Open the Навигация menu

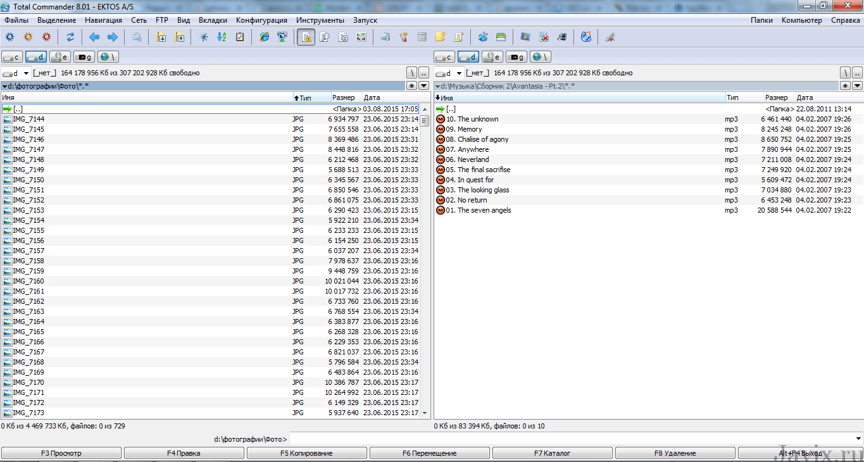tap(103, 20)
